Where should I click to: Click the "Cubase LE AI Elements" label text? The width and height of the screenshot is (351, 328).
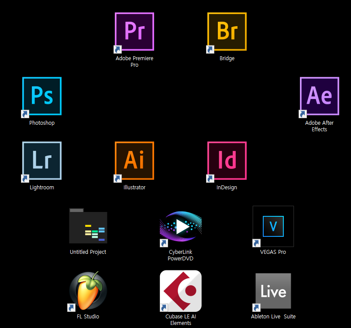coord(181,320)
